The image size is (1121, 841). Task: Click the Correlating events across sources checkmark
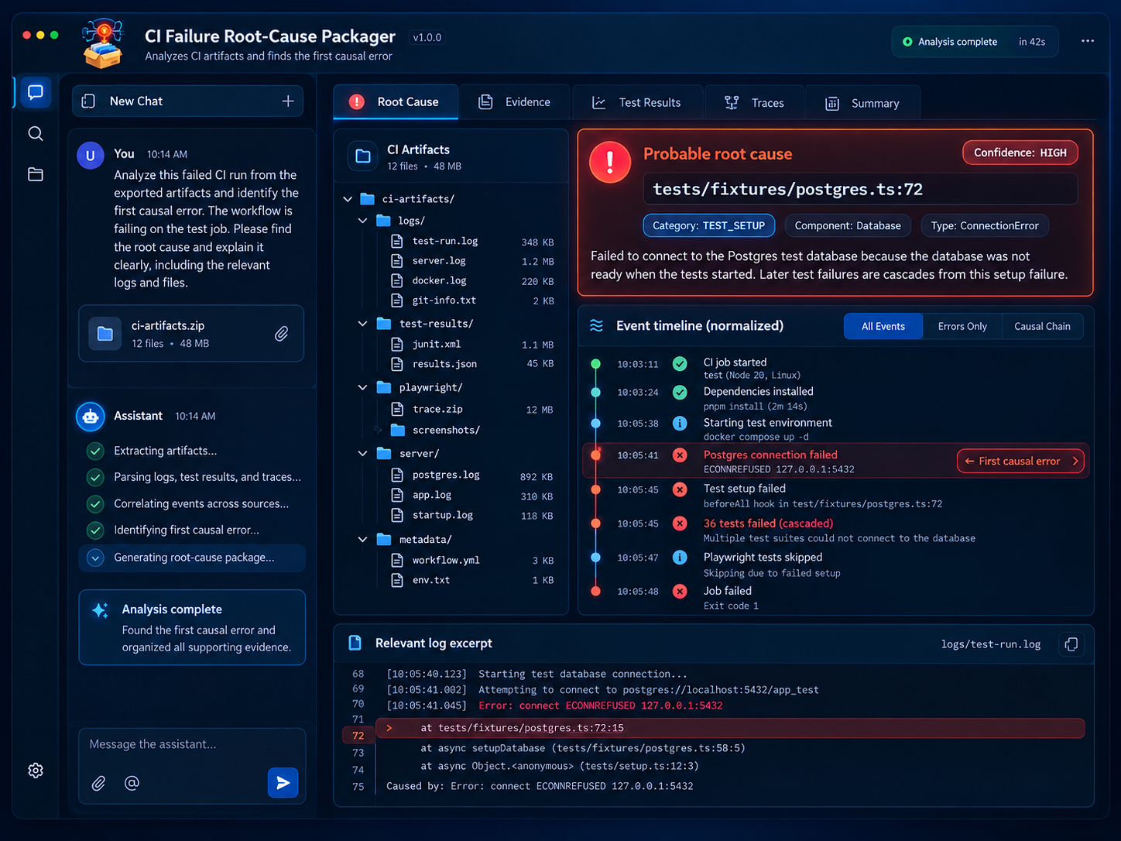pos(95,504)
